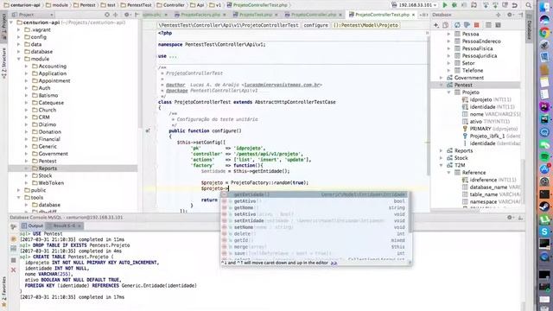Open the 192.168.33.101 run configuration dropdown

(415, 5)
